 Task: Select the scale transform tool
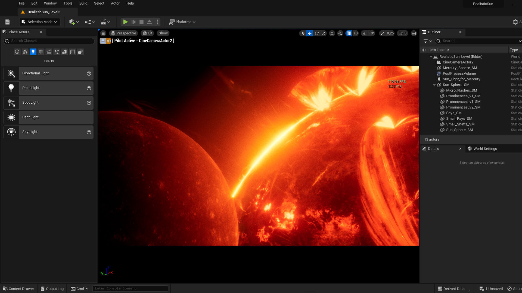pyautogui.click(x=323, y=33)
